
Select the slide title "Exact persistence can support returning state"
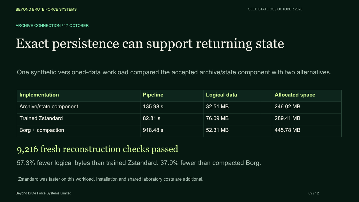click(x=150, y=44)
